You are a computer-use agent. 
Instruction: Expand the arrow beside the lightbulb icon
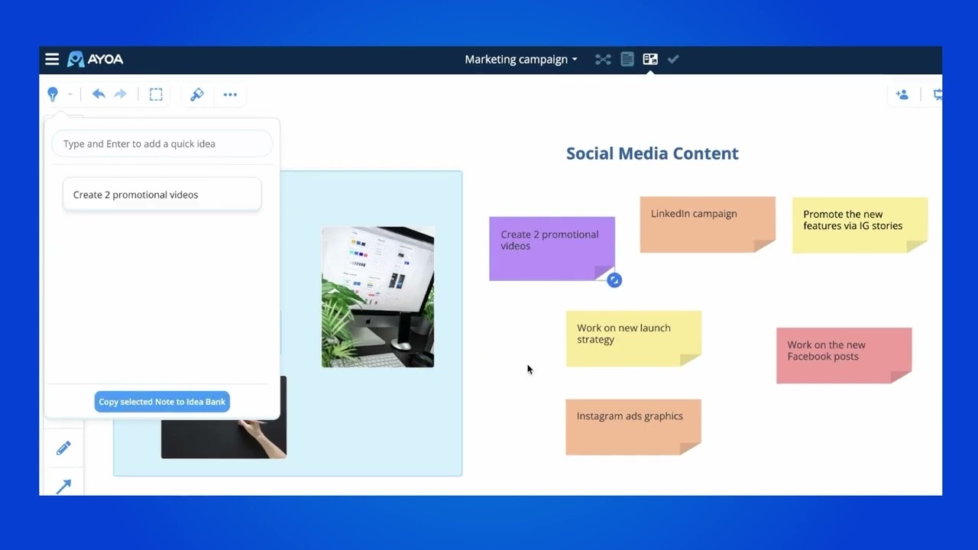click(x=70, y=95)
